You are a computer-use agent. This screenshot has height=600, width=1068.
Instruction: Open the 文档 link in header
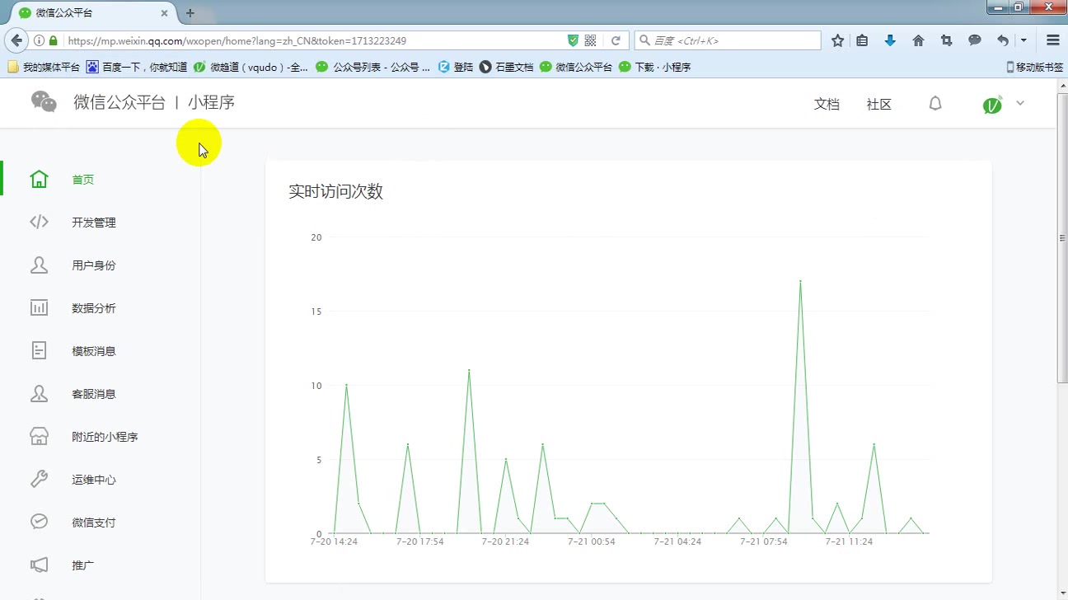click(827, 104)
